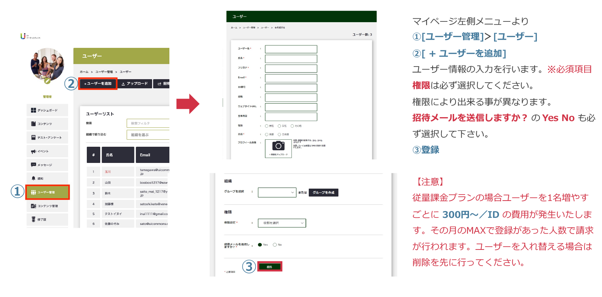Image resolution: width=602 pixels, height=297 pixels.
Task: Click ホーム breadcrumb above the user list
Action: (84, 72)
